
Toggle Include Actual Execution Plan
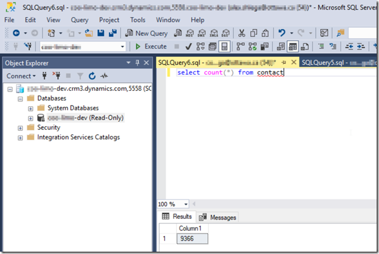pyautogui.click(x=240, y=46)
